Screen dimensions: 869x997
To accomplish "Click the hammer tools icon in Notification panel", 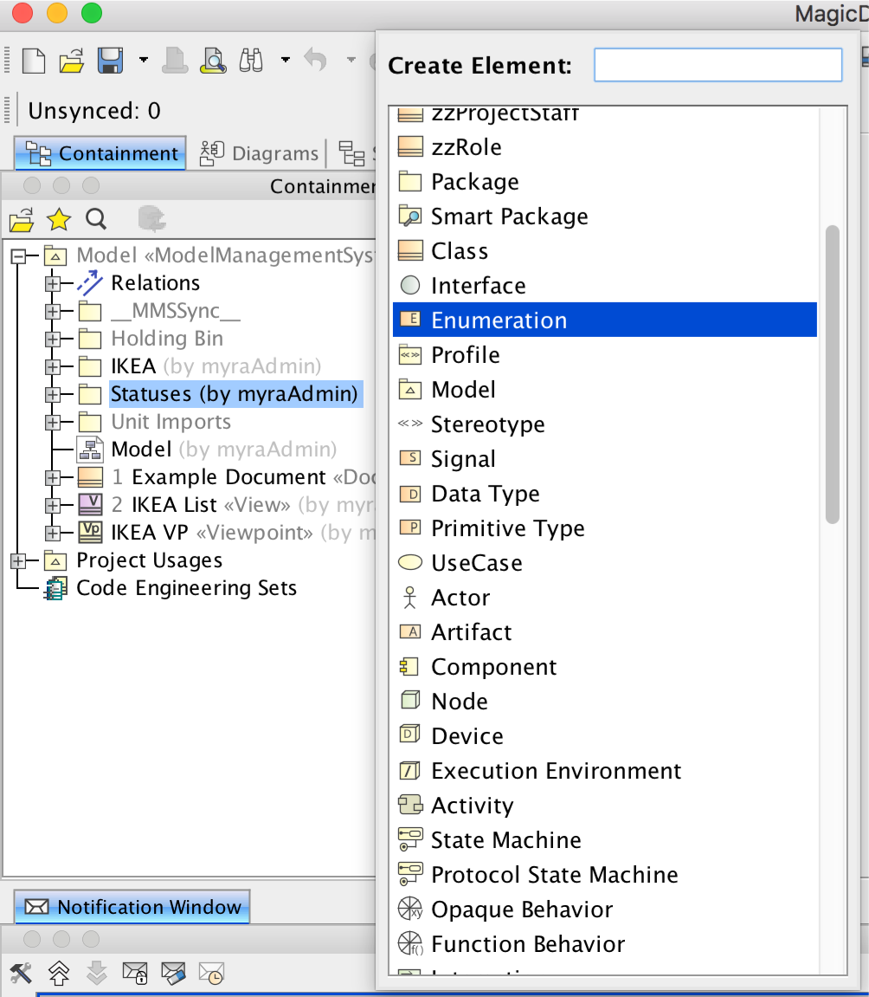I will 20,973.
